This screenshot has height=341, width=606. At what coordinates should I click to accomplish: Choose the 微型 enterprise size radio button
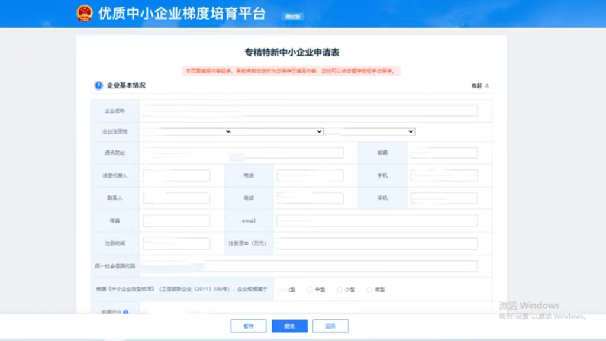(x=369, y=289)
